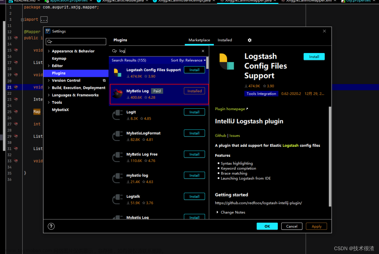Install the Logtalk plugin
This screenshot has height=254, width=379.
pos(194,196)
